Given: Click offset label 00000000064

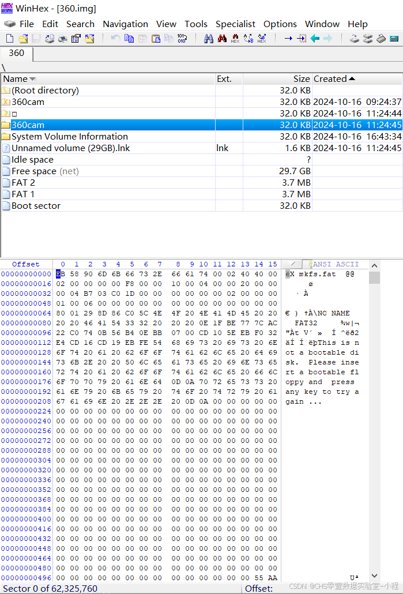Looking at the screenshot, I should (26, 313).
